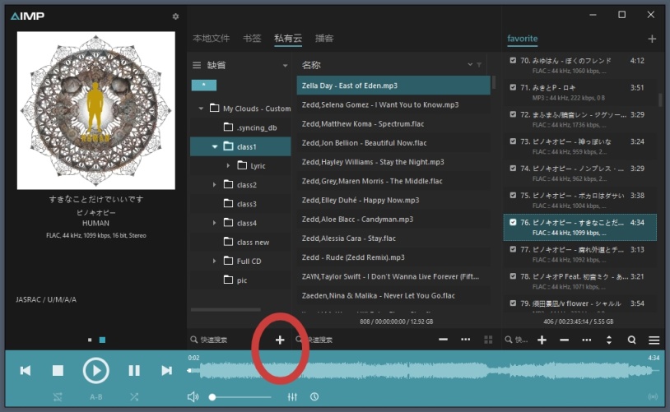Open the playlist hamburger menu

coord(654,340)
